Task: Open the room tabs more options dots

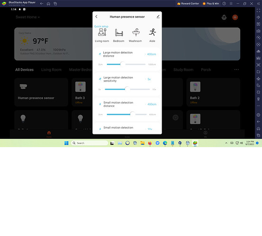Action: point(236,69)
